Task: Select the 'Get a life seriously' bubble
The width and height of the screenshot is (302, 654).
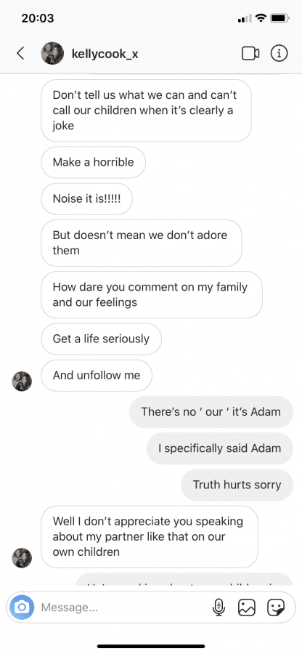Action: [x=101, y=339]
